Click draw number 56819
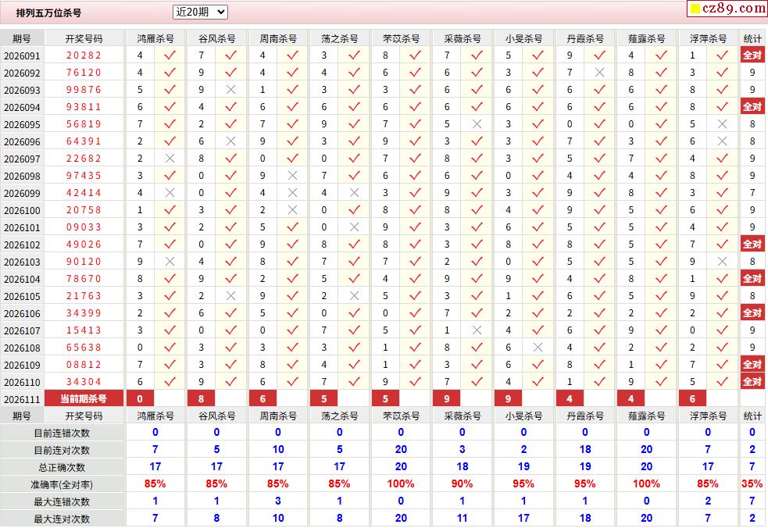Viewport: 768px width, 528px height. pos(84,124)
